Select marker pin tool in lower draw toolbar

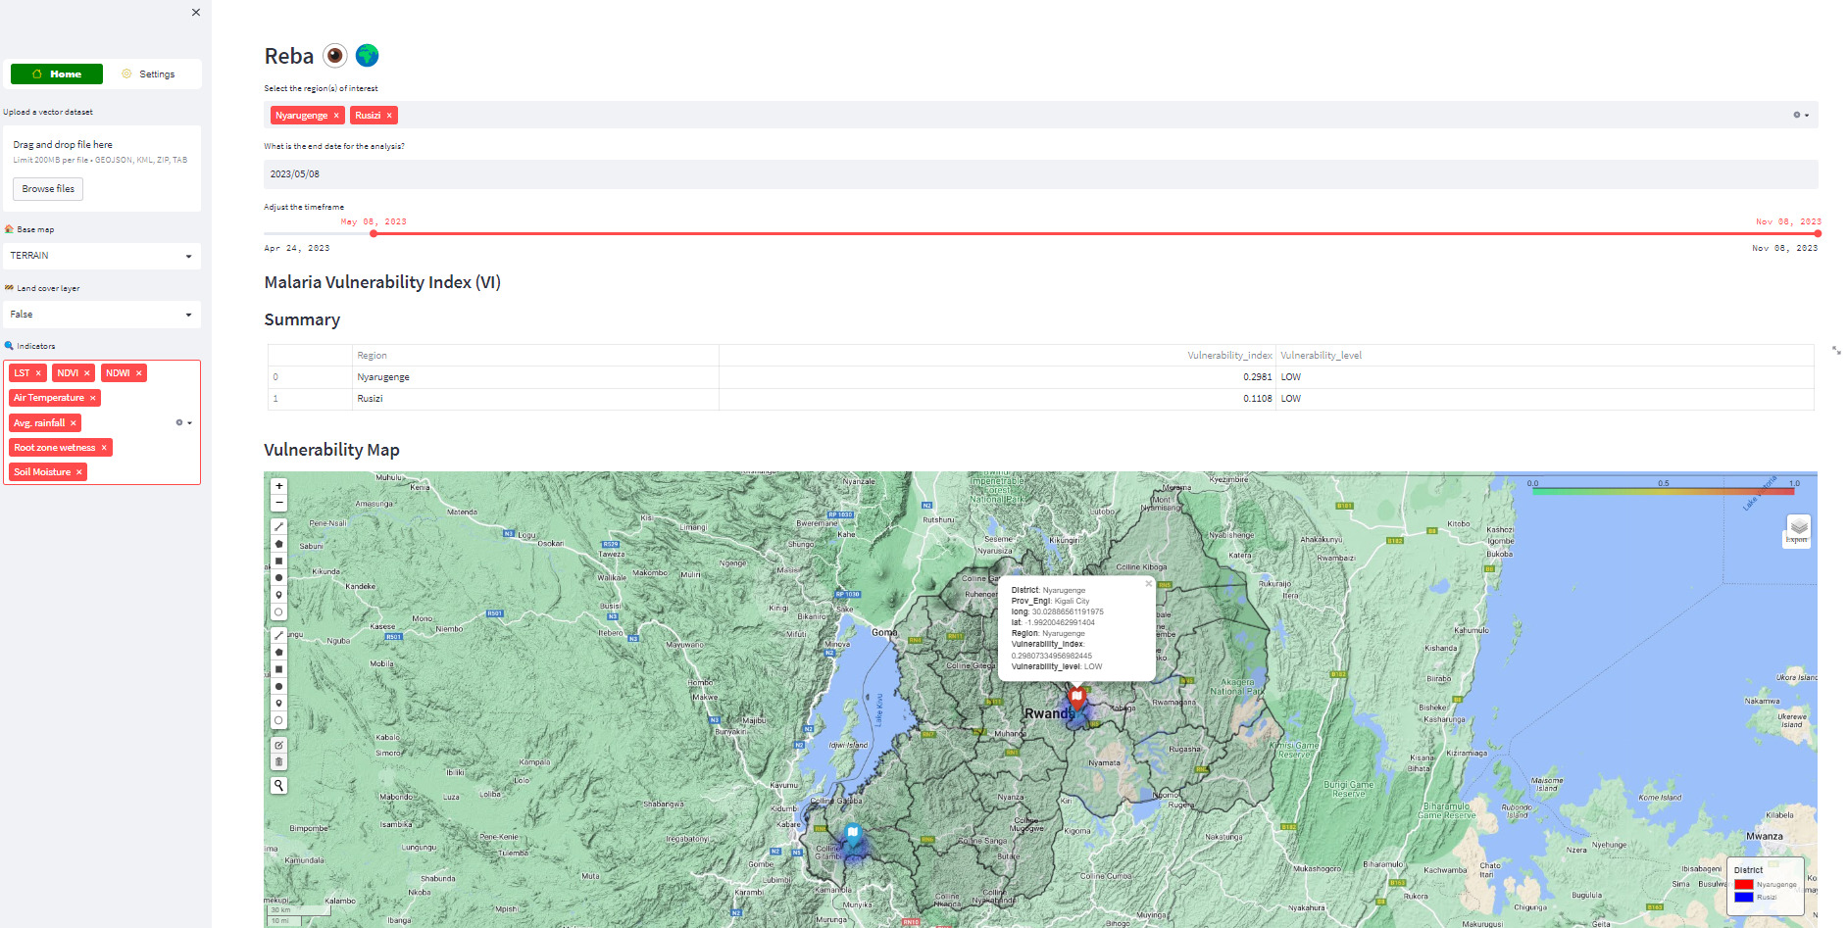coord(279,704)
